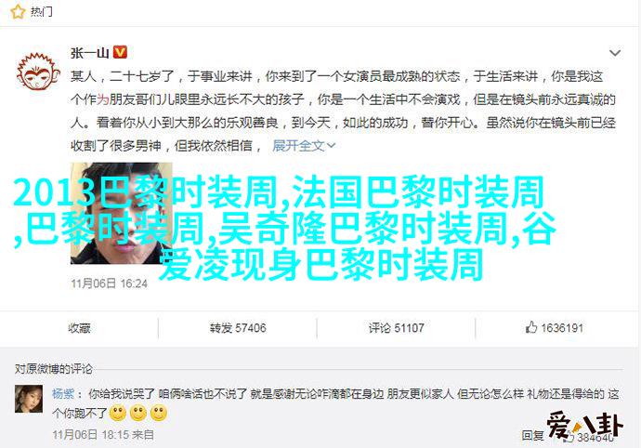Open 评论 51107 comments

click(x=396, y=328)
